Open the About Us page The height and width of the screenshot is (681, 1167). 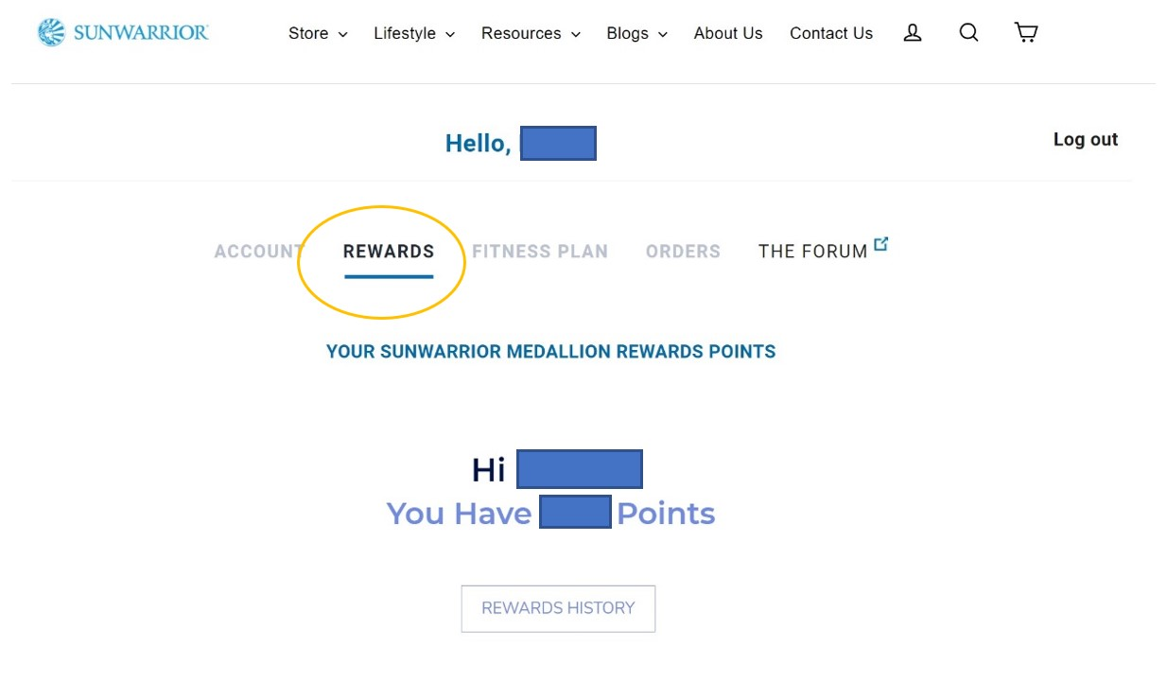coord(728,33)
